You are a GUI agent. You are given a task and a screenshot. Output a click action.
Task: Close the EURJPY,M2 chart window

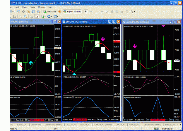[119, 22]
